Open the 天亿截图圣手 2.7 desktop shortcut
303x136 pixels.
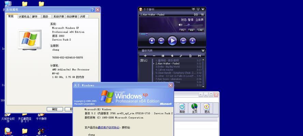[x=25, y=118]
